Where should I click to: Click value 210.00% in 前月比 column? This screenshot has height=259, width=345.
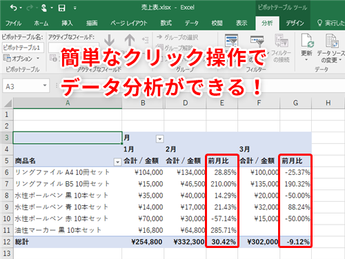click(224, 184)
